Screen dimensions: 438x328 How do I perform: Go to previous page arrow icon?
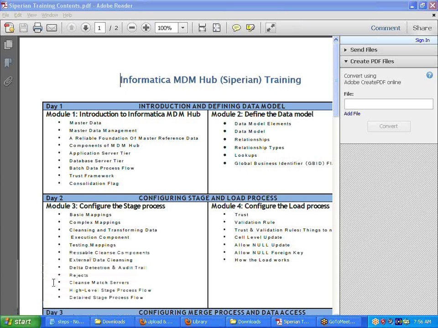pos(72,28)
